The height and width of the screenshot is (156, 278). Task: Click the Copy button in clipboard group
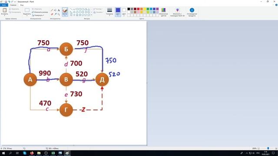click(x=15, y=12)
